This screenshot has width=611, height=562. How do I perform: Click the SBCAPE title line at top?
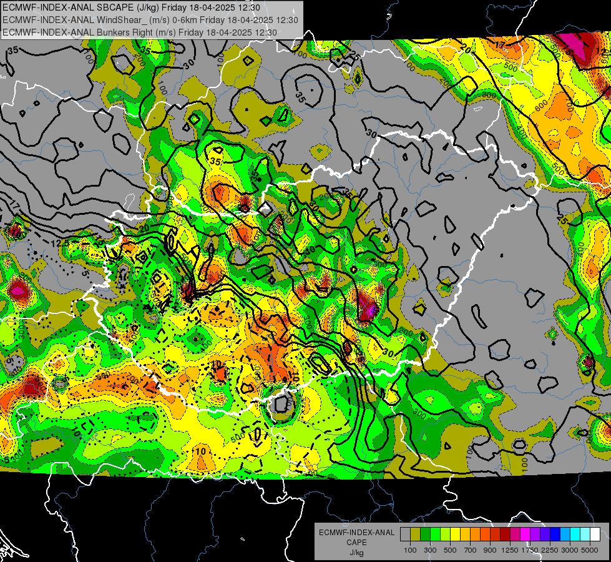(131, 7)
